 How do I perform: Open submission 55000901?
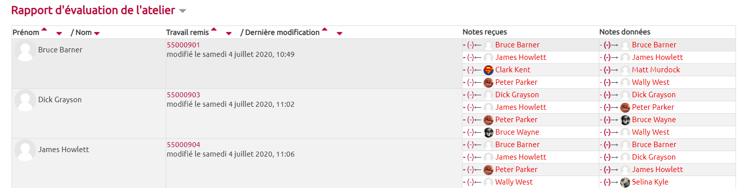click(x=183, y=45)
